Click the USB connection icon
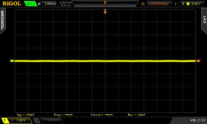Screen dimensions: 207x124 pyautogui.click(x=193, y=120)
